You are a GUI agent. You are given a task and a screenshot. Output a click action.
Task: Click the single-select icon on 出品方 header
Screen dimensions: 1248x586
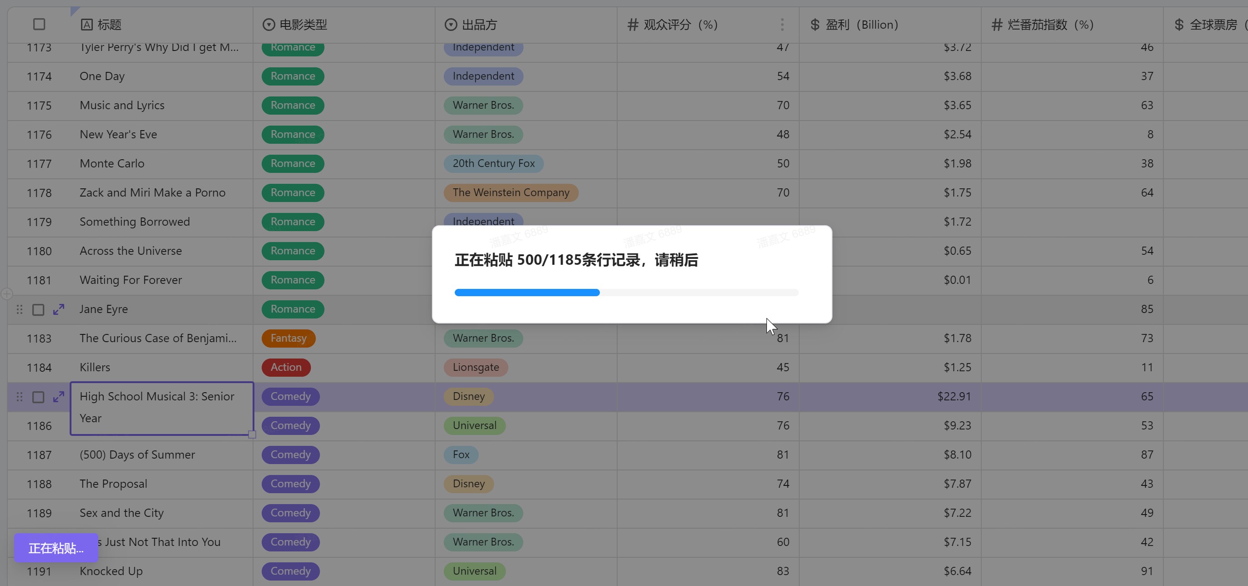coord(451,24)
